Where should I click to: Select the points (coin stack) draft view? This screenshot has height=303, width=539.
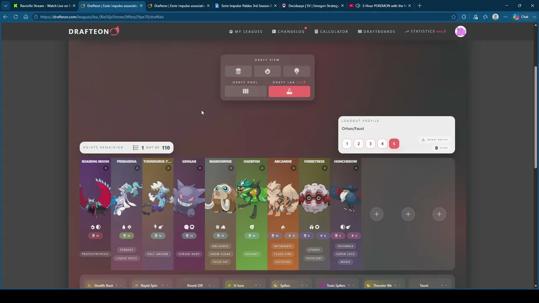[238, 71]
